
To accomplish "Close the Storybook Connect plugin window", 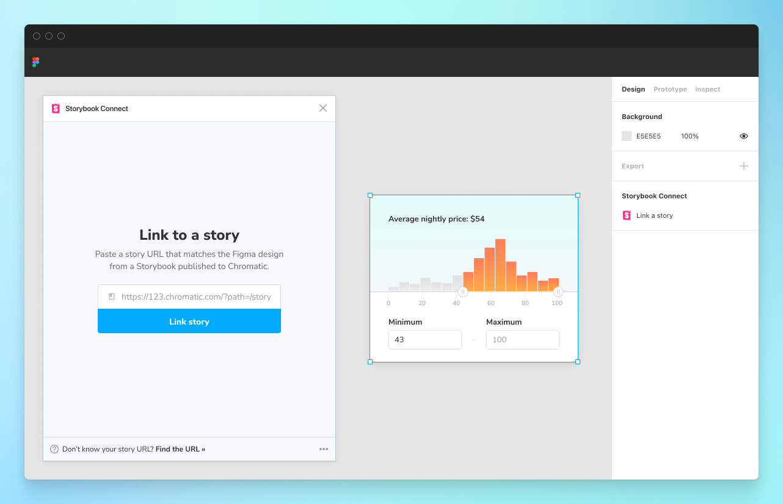I will [323, 108].
